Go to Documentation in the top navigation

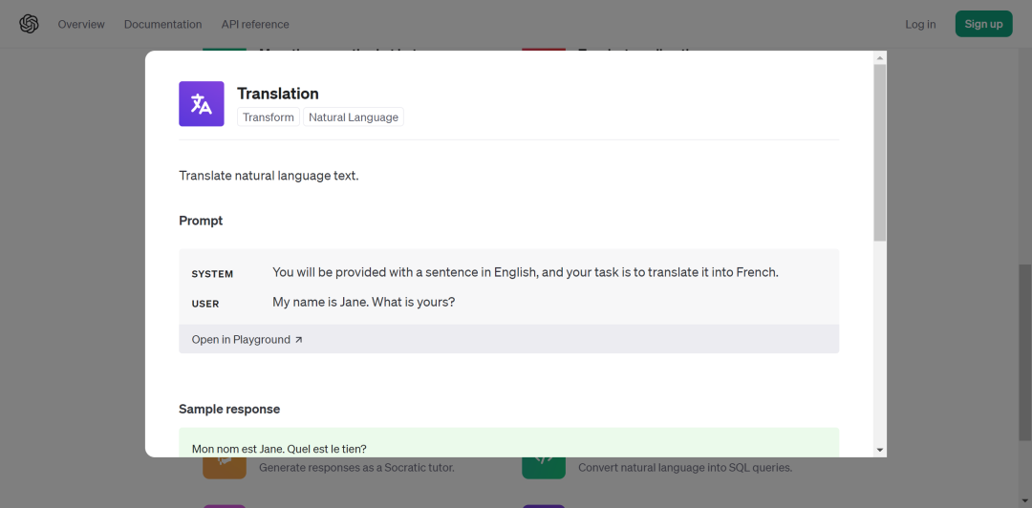click(x=162, y=24)
